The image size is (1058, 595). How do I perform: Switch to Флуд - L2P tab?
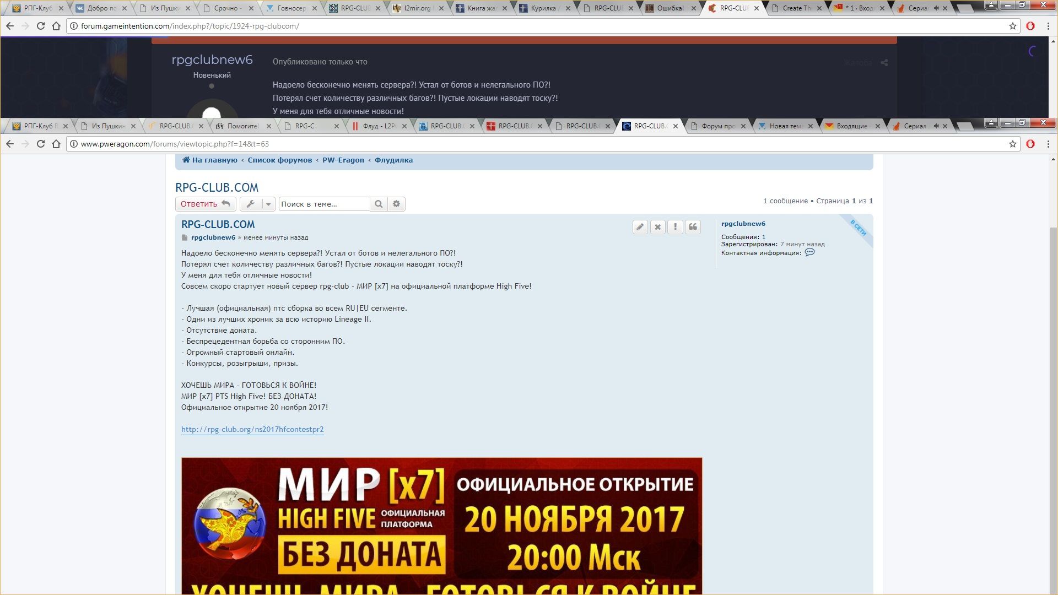[379, 126]
